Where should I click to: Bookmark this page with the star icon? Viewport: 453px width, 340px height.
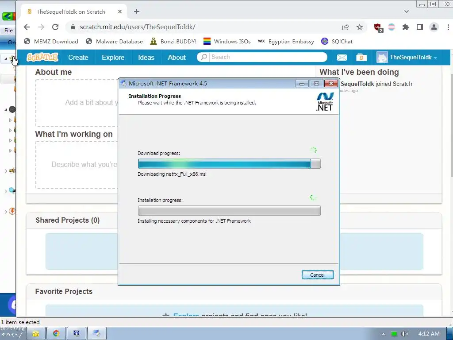click(359, 27)
